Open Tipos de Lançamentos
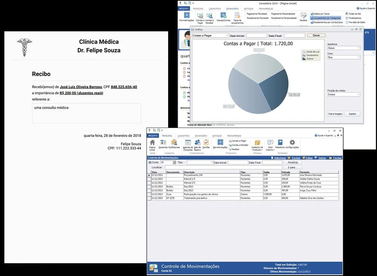 coord(237,18)
